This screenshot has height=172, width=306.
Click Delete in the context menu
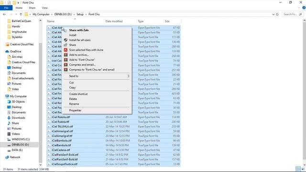tap(73, 99)
